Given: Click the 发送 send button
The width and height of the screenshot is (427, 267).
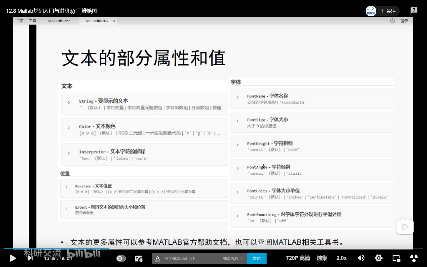Looking at the screenshot, I should pyautogui.click(x=257, y=258).
